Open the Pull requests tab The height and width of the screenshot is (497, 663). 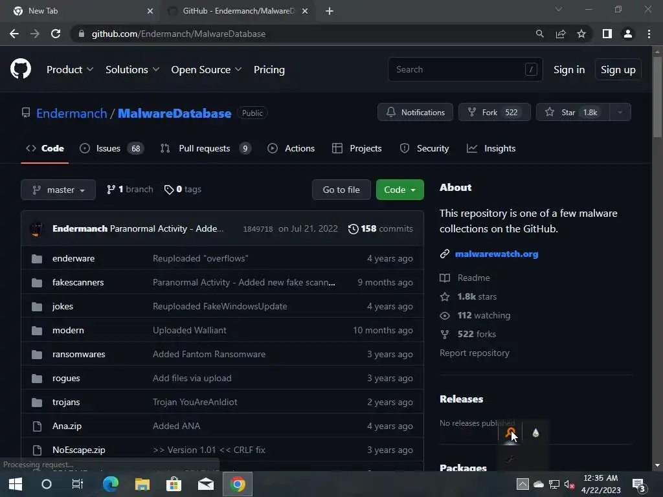[x=205, y=148]
